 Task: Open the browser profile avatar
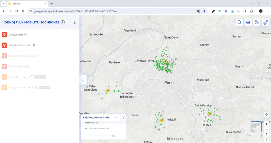click(x=261, y=11)
